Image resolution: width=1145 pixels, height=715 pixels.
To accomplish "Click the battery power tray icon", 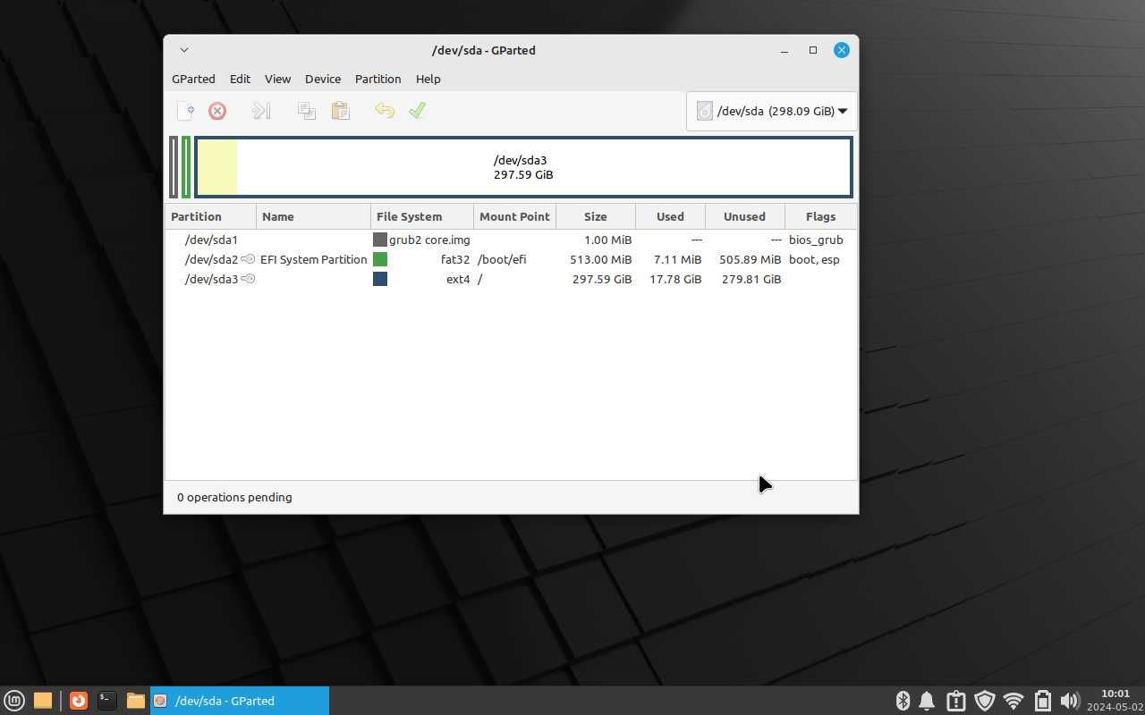I will [x=1042, y=701].
